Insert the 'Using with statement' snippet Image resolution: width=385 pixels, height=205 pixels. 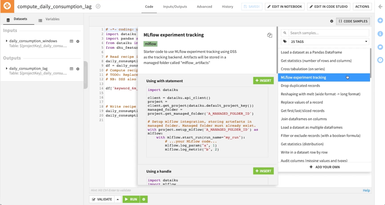pos(263,80)
